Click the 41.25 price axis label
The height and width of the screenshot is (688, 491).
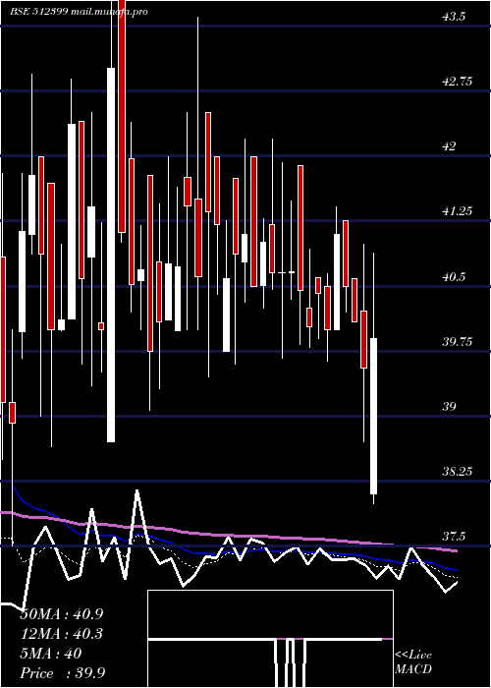(x=457, y=211)
